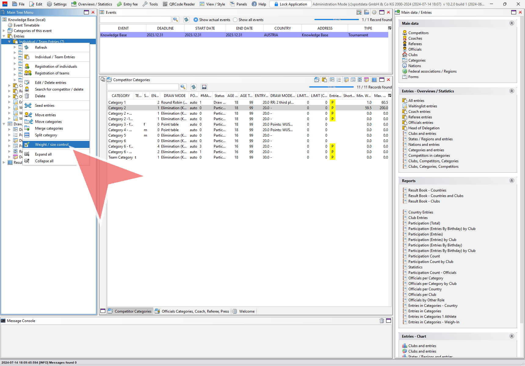Click the save icon in Competitor Categories
This screenshot has height=366, width=525.
(204, 87)
